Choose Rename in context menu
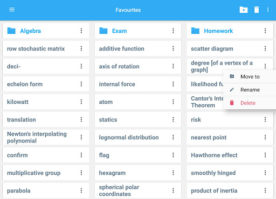 click(x=250, y=90)
